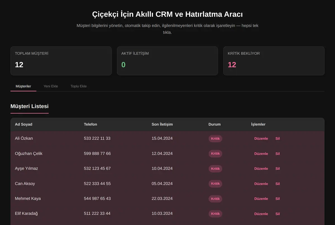Click Sil for Oğuzhan Çelik
This screenshot has width=335, height=225.
[x=277, y=154]
